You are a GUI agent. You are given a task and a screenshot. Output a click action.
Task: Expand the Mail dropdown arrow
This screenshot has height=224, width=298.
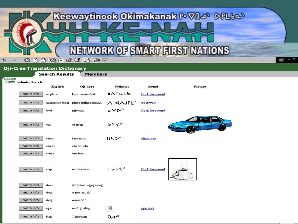[91, 60]
